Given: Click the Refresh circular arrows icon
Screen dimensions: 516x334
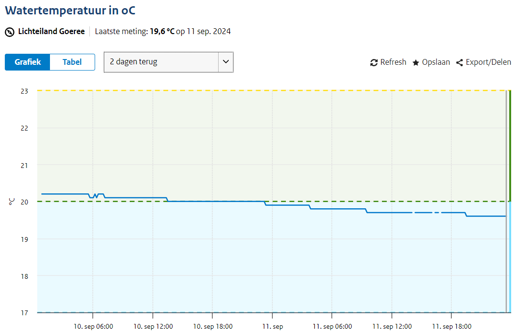Looking at the screenshot, I should coord(374,62).
